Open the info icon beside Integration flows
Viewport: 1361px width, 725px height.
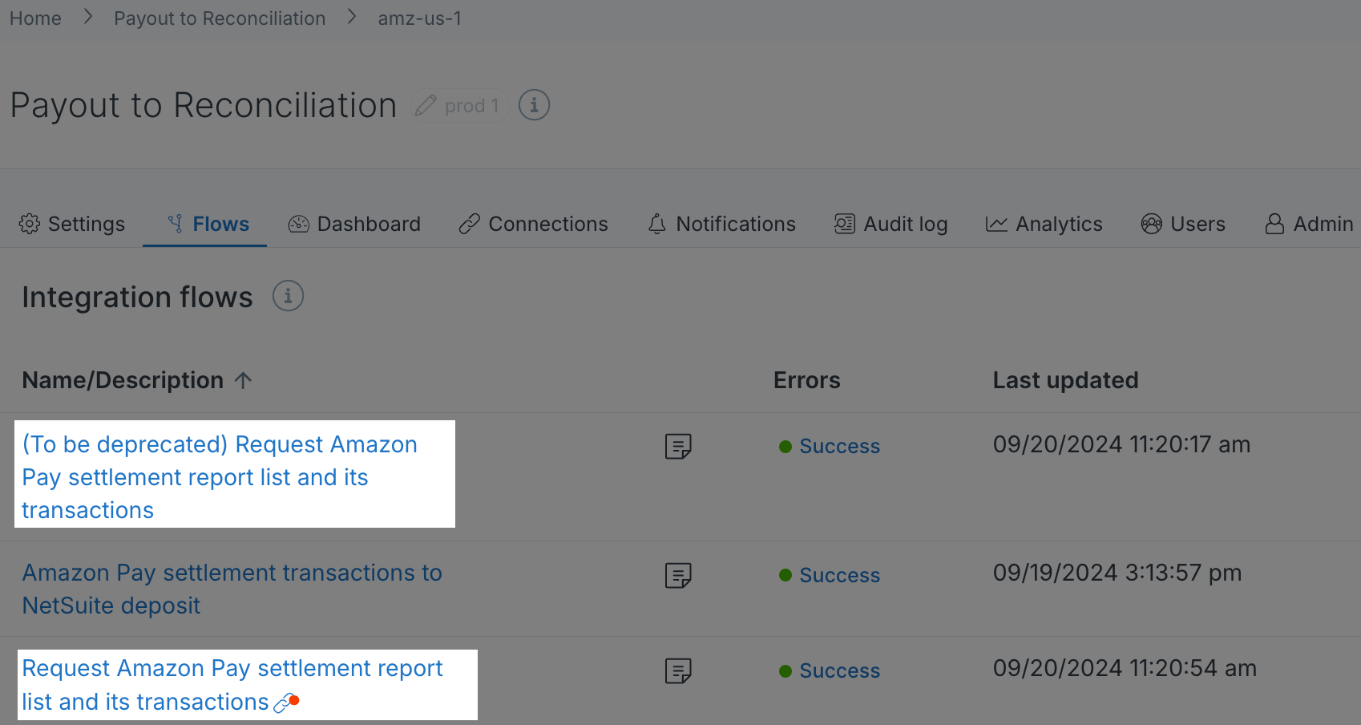pos(288,296)
